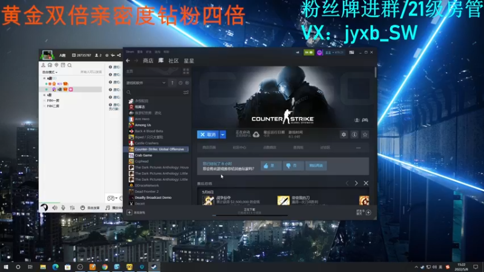The width and height of the screenshot is (484, 272).
Task: Click the purple Steam account avatar
Action: click(x=319, y=53)
